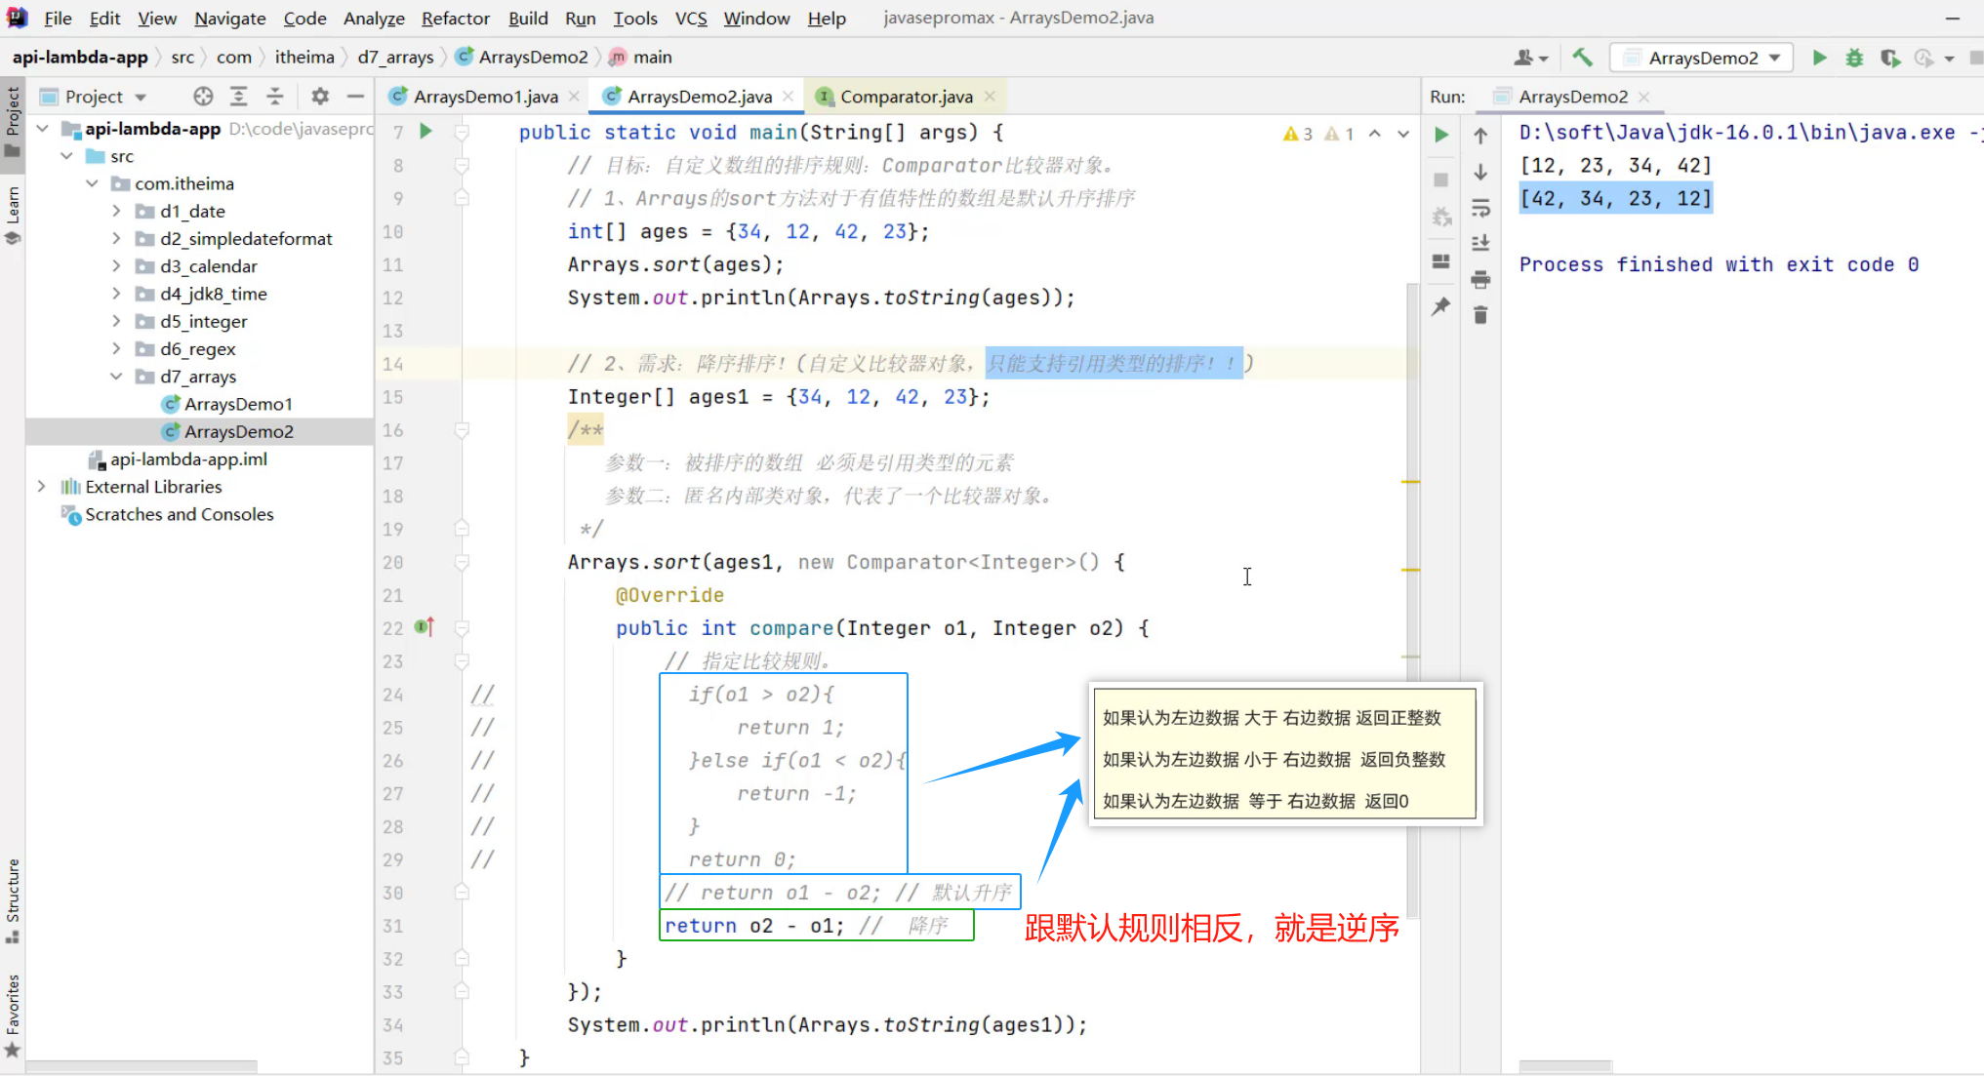Click the Build project hammer icon

[1582, 58]
